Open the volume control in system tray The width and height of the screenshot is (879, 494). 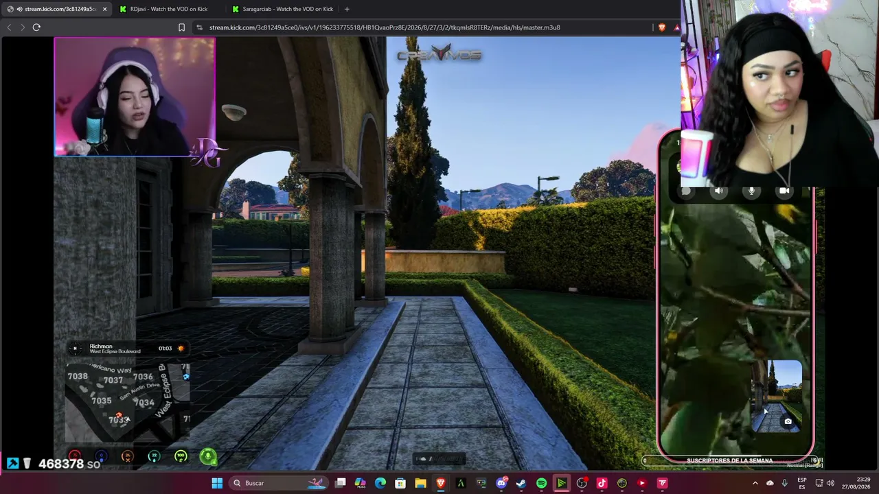point(830,483)
